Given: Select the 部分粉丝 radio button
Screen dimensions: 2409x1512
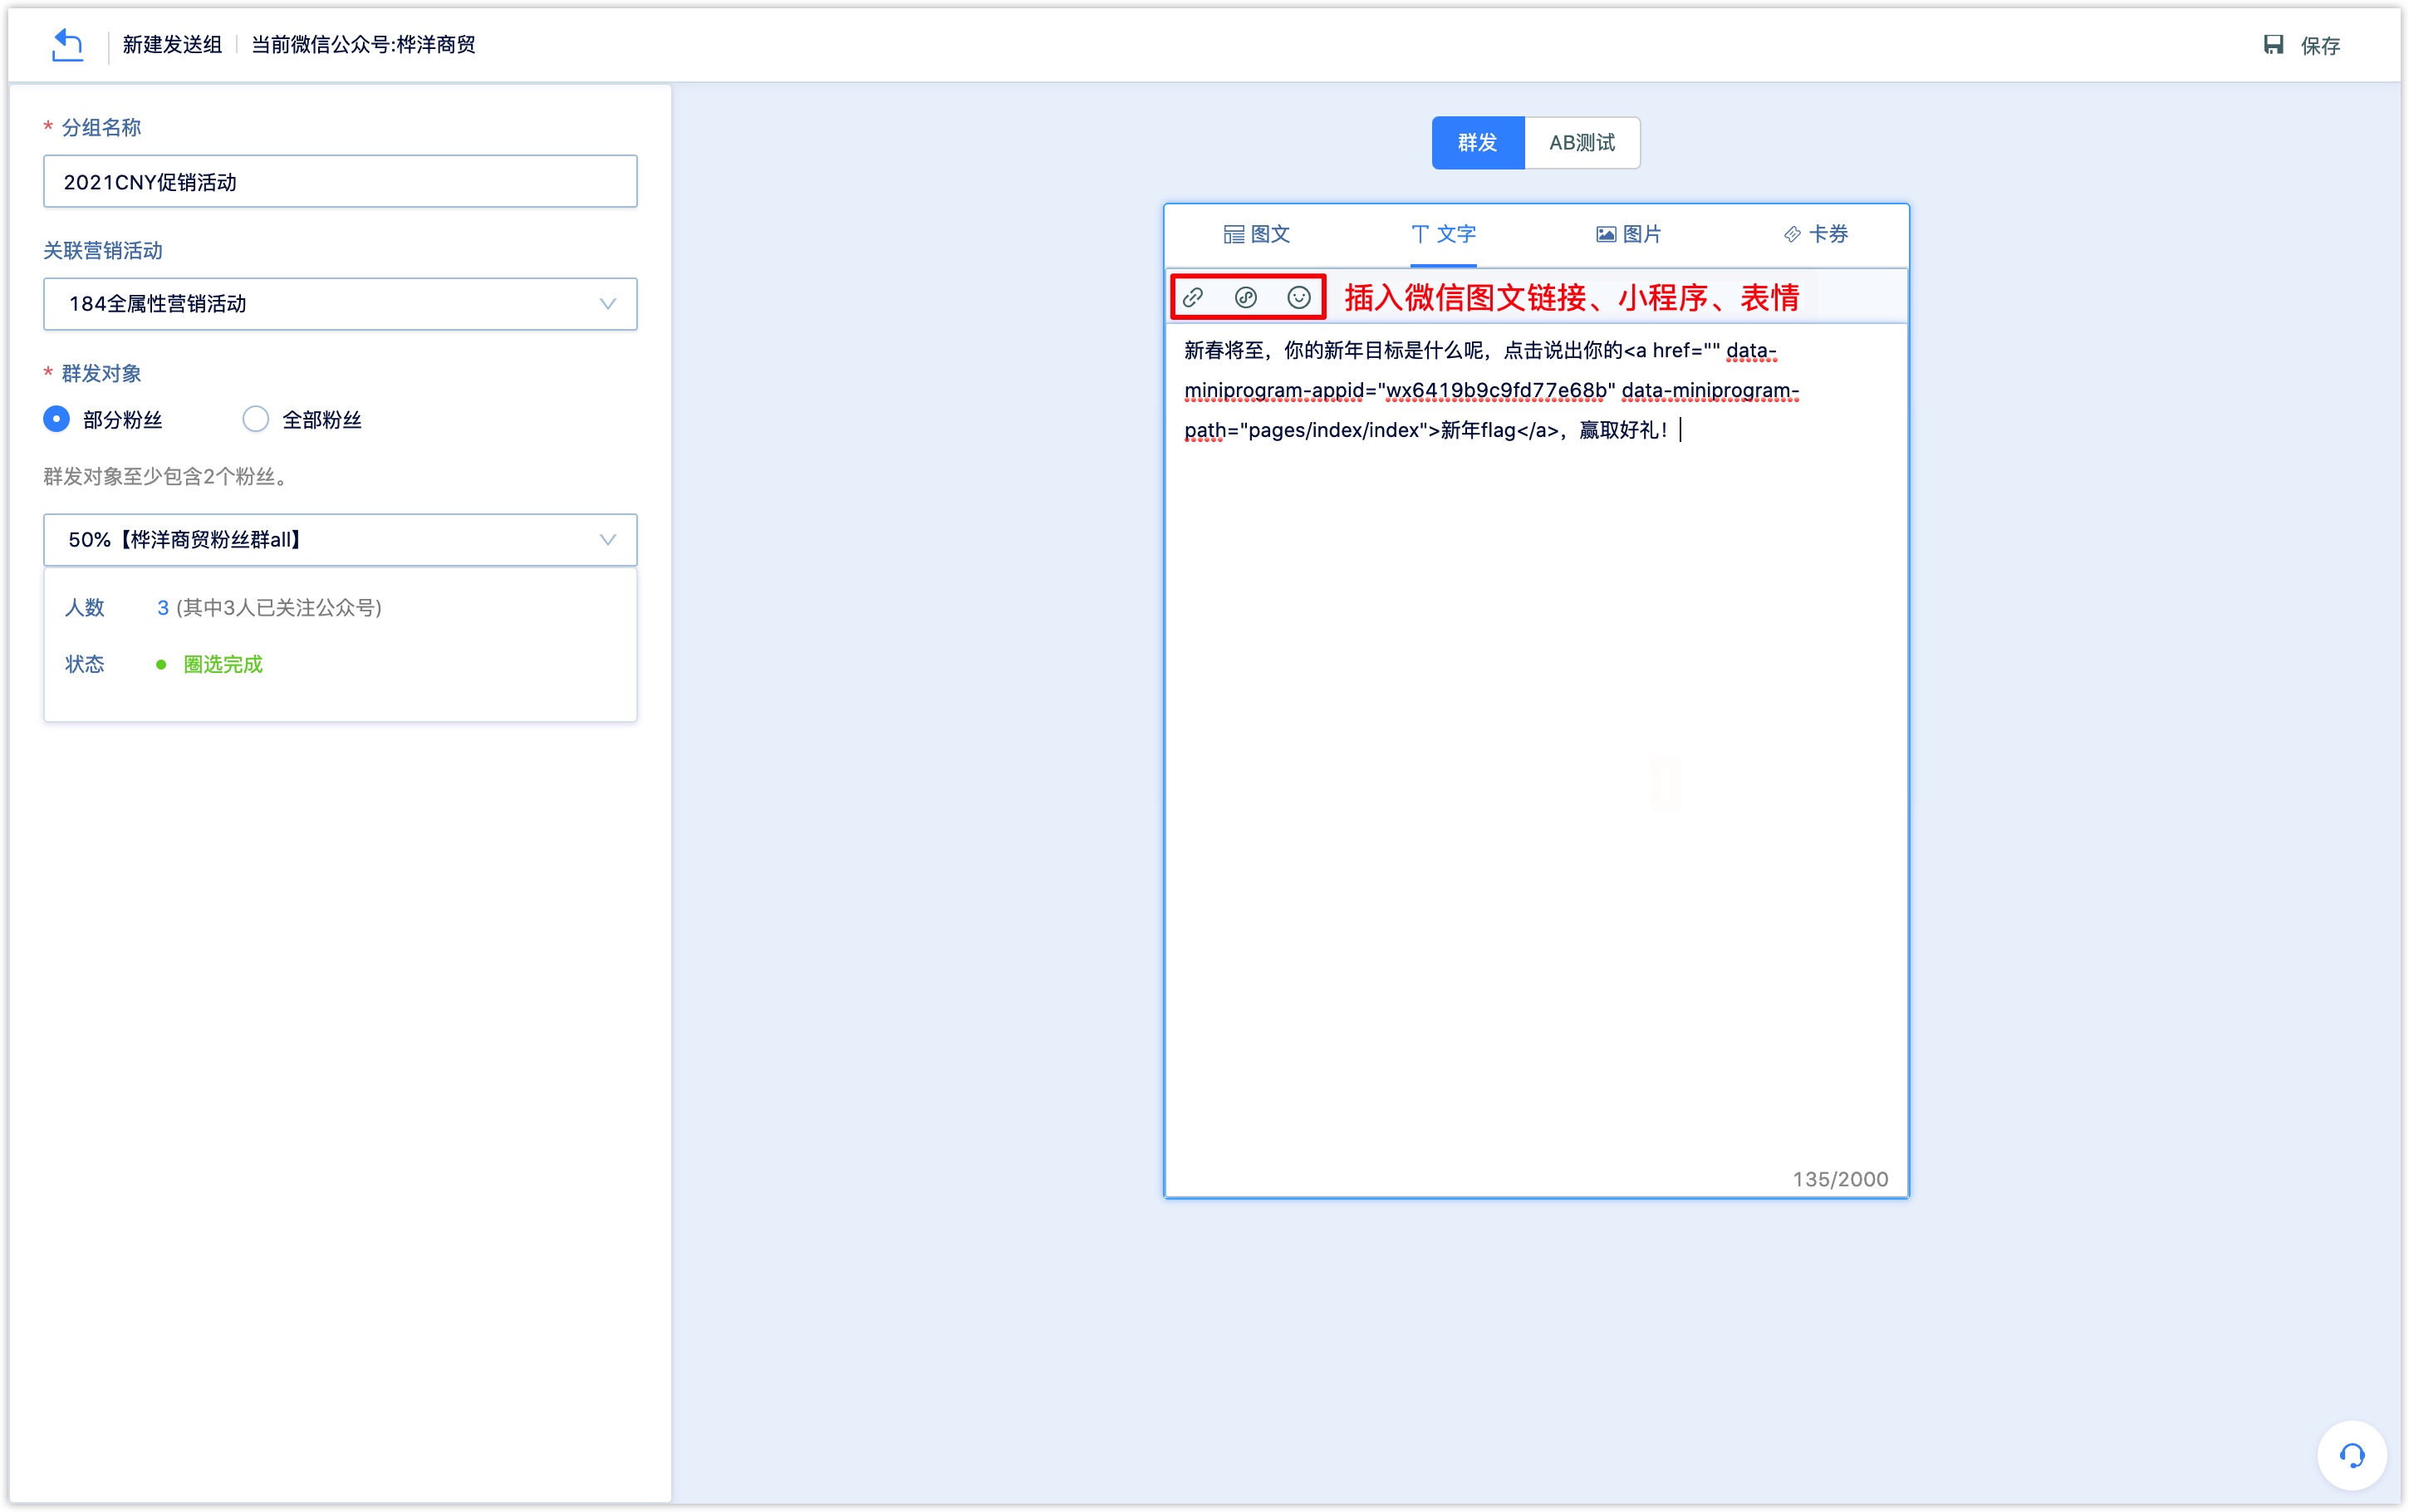Looking at the screenshot, I should click(x=57, y=419).
